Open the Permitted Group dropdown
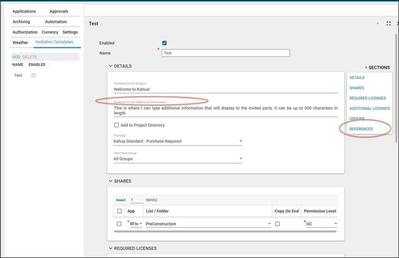The image size is (399, 258). tap(241, 159)
